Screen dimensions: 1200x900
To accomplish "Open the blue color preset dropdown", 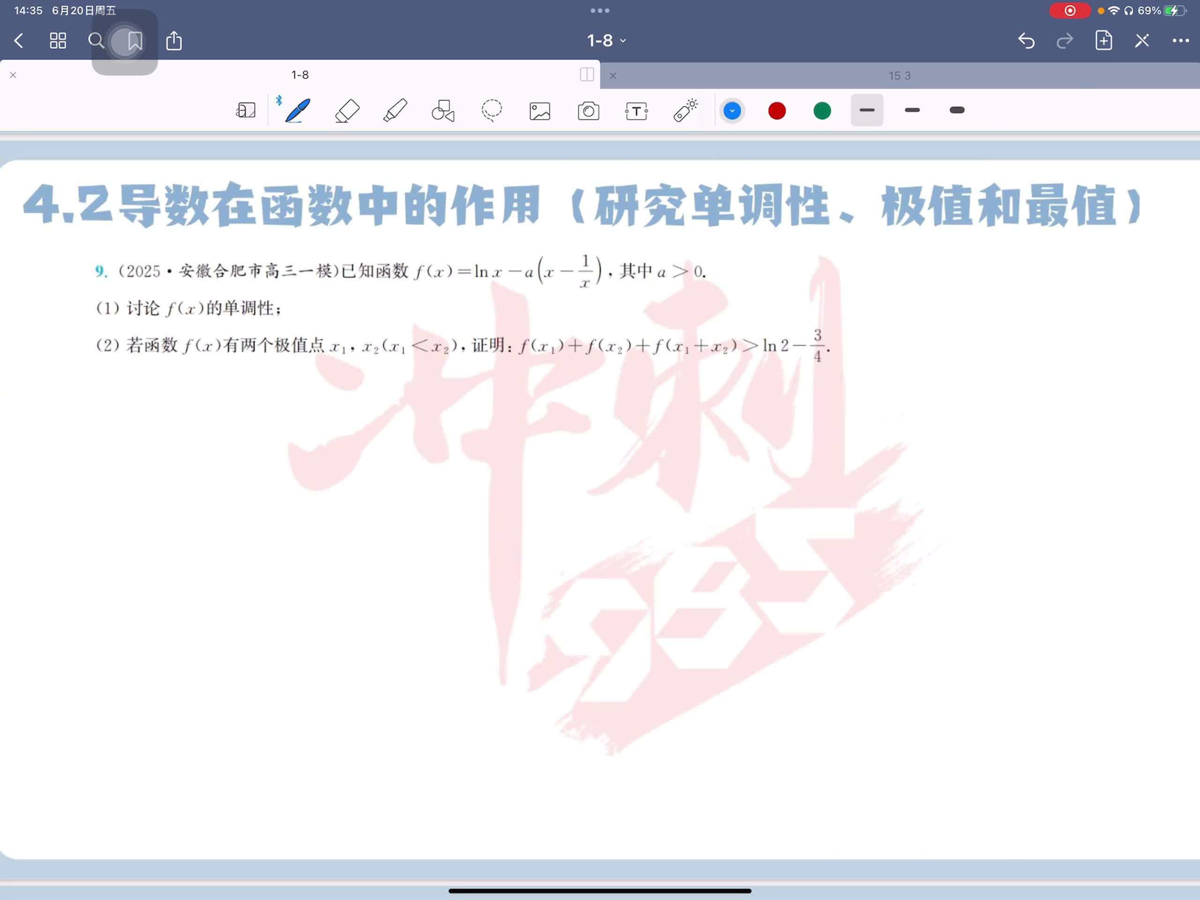I will pos(732,111).
